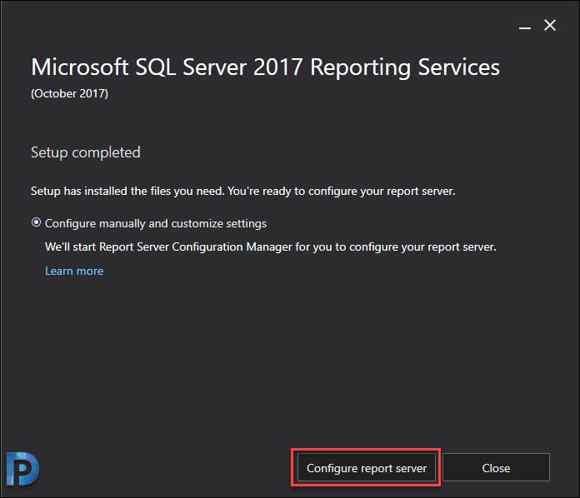Screen dimensions: 580x498
Task: Click the blue P logo watermark
Action: (x=23, y=469)
